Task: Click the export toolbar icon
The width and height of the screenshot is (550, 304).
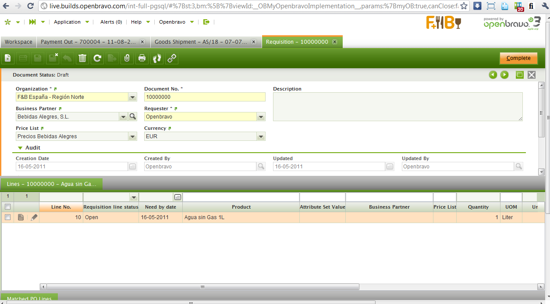Action: [x=112, y=58]
